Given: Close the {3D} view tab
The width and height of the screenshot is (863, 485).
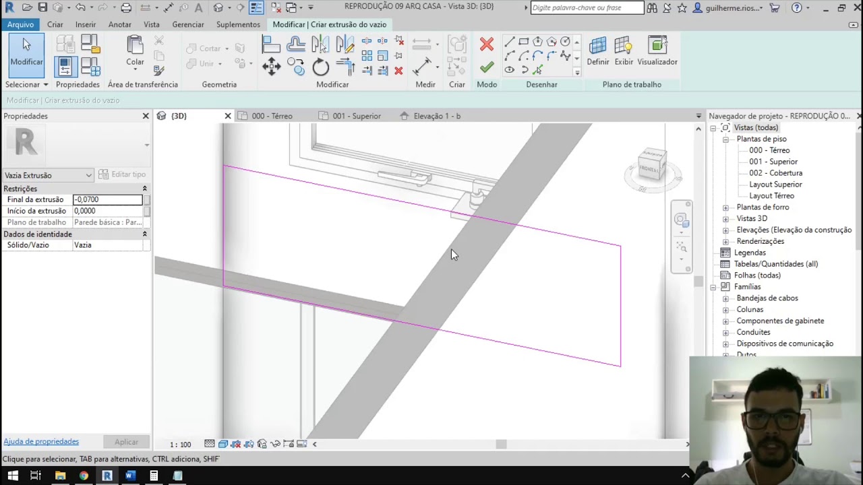Looking at the screenshot, I should pyautogui.click(x=227, y=116).
